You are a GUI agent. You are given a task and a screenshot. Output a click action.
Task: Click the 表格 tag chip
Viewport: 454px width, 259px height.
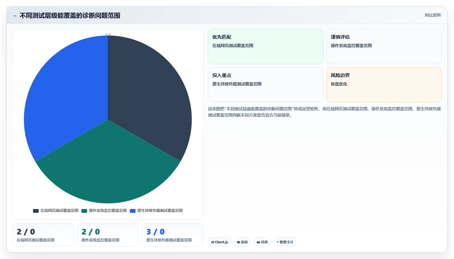coord(242,242)
